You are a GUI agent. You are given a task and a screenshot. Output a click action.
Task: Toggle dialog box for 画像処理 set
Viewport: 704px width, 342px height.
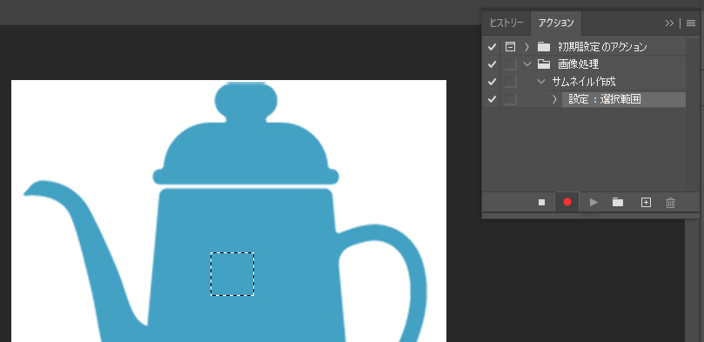[510, 64]
